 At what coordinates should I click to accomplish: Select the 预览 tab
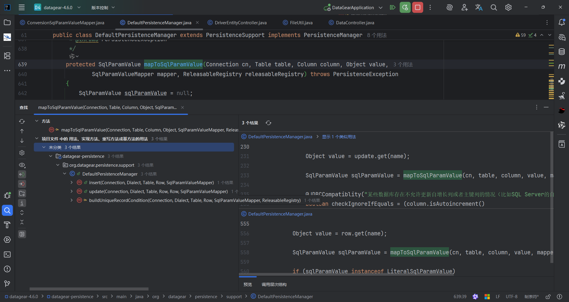[248, 285]
